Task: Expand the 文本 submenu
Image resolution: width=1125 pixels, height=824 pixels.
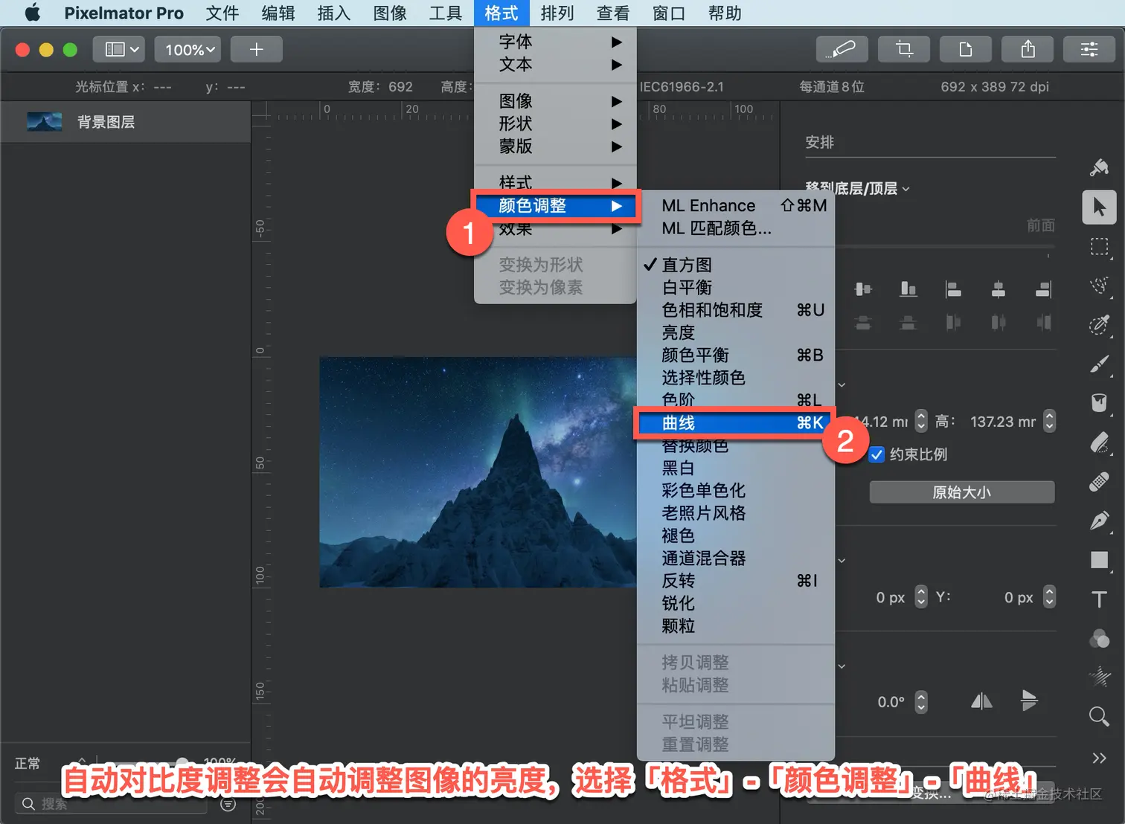Action: [555, 65]
